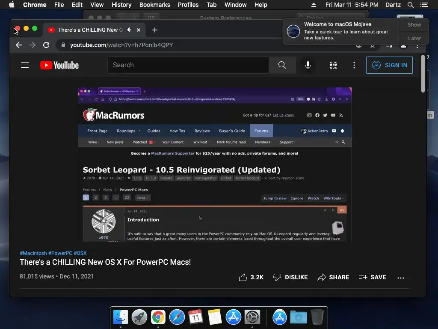The image size is (438, 329).
Task: Open the Apple menu
Action: (12, 5)
